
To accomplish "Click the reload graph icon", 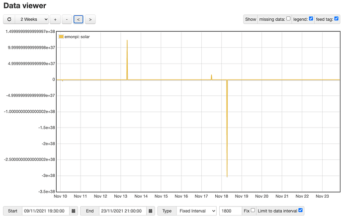I will (x=9, y=19).
